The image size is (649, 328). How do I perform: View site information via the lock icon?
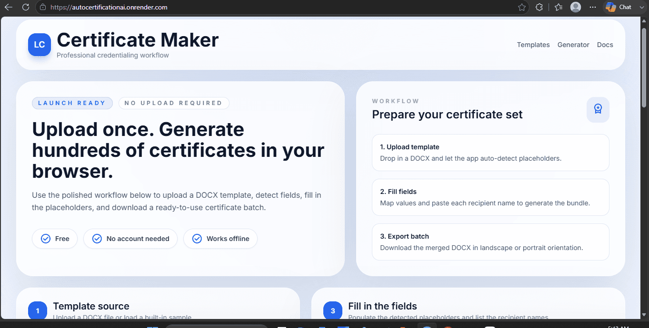(x=43, y=7)
